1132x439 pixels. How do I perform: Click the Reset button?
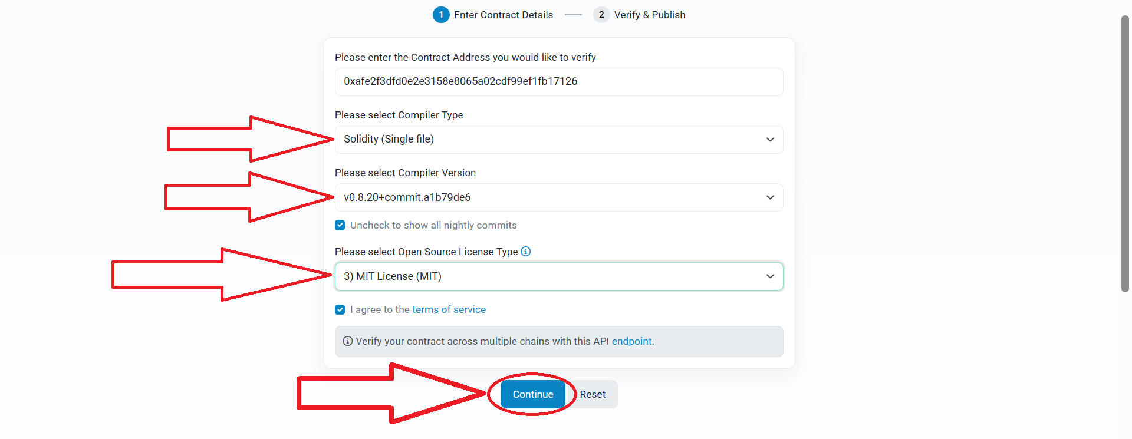(x=593, y=394)
